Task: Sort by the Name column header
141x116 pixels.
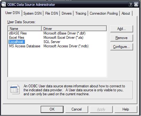Action: (x=25, y=29)
